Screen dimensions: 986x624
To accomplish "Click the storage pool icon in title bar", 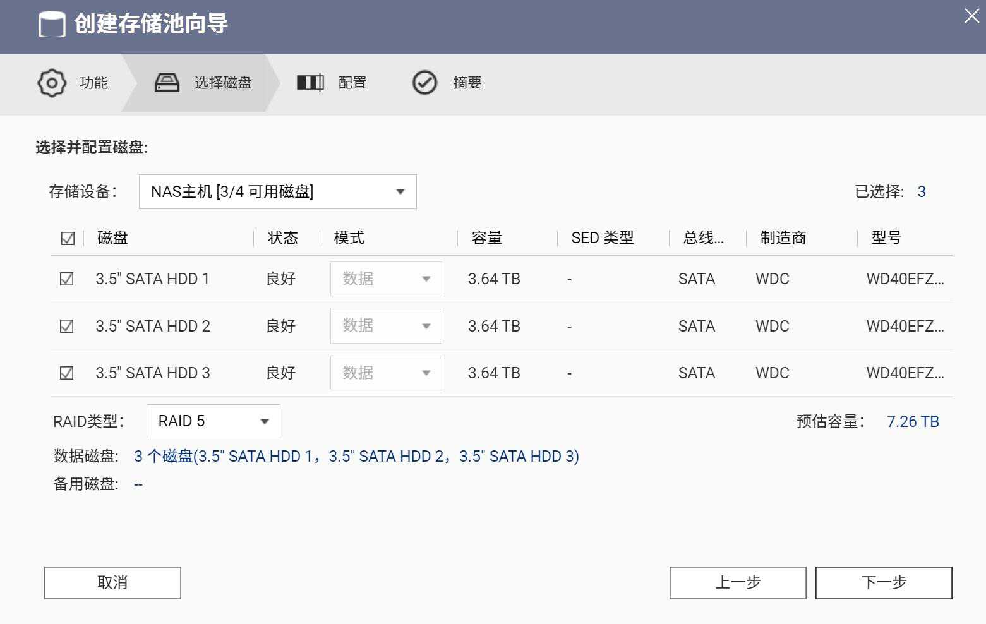I will (x=52, y=25).
